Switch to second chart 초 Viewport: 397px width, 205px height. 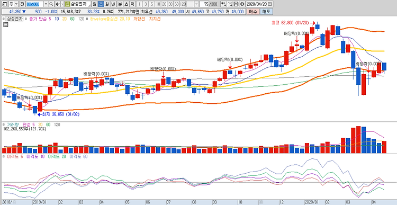(x=126, y=4)
